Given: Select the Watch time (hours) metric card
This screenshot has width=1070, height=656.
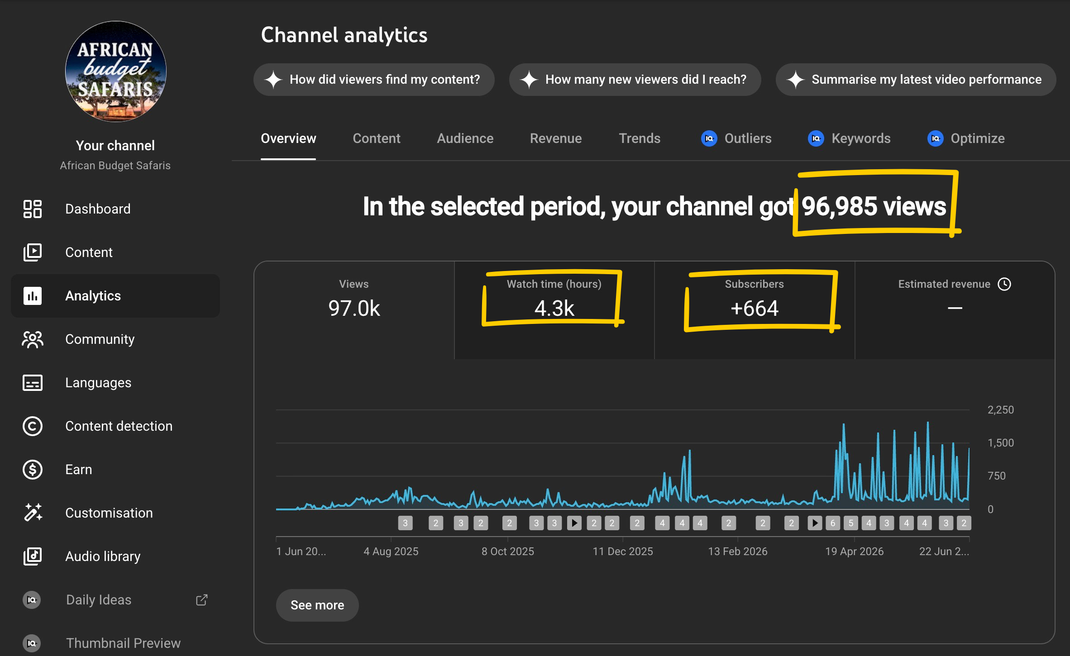Looking at the screenshot, I should (x=554, y=310).
